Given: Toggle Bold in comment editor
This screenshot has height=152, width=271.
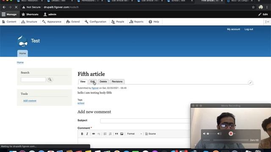Looking at the screenshot, I should pos(82,134).
